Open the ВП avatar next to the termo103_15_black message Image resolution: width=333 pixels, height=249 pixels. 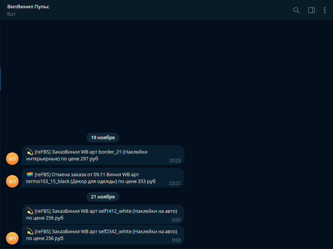(12, 181)
